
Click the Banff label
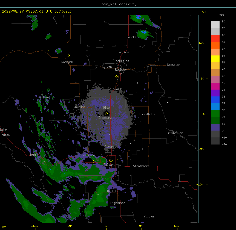34,155
